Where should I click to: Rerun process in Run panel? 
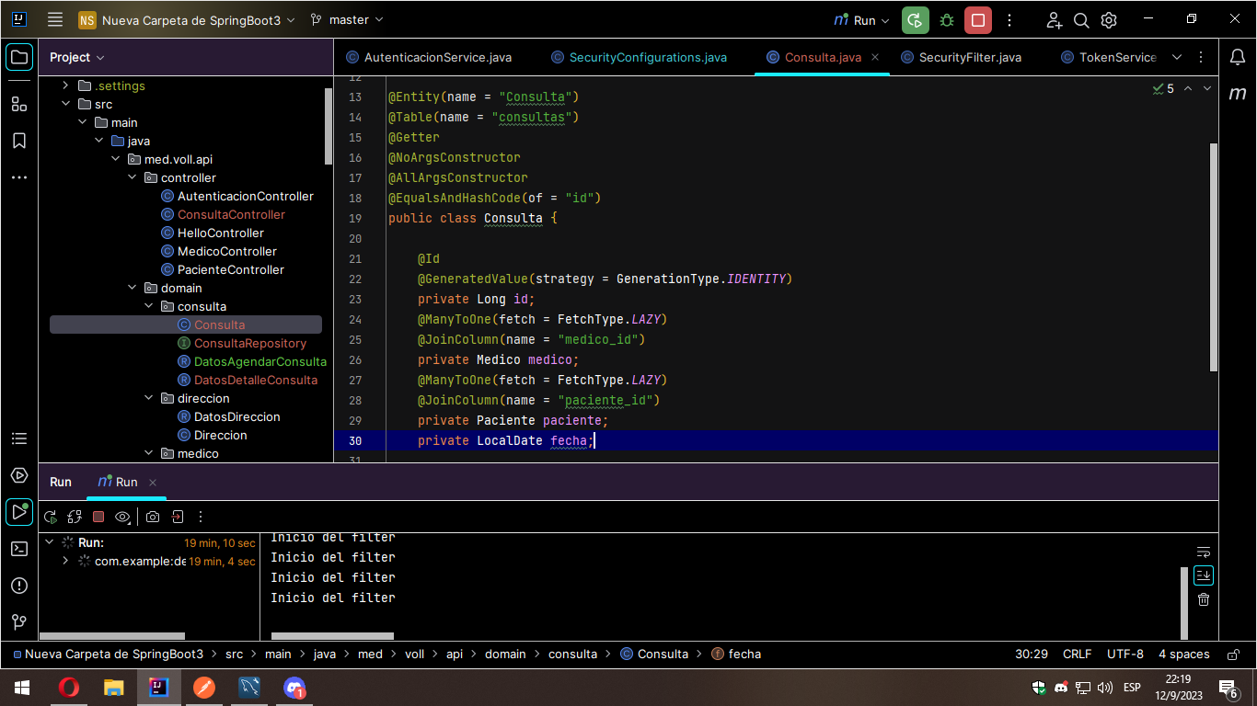pyautogui.click(x=51, y=517)
